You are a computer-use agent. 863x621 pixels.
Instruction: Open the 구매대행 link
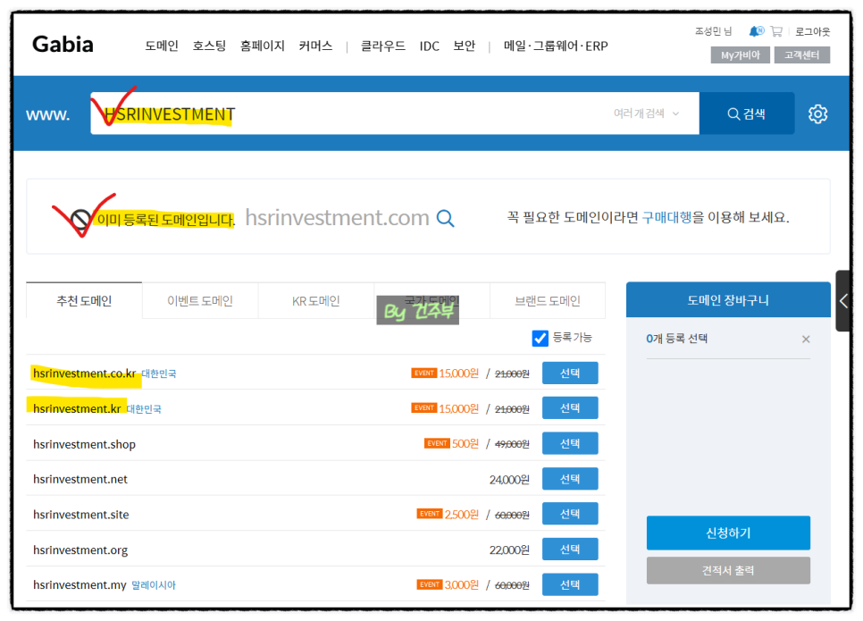click(666, 217)
